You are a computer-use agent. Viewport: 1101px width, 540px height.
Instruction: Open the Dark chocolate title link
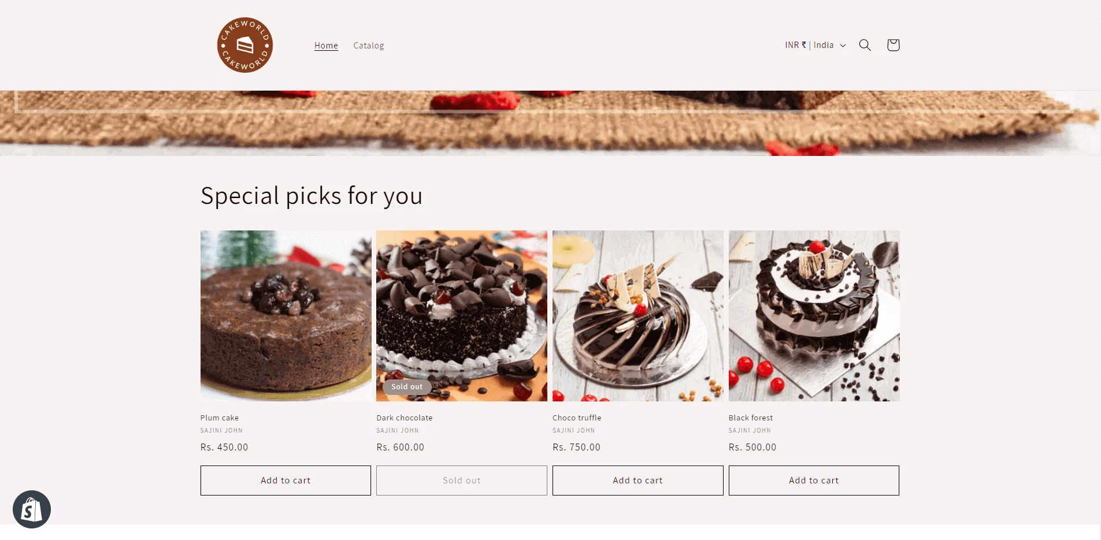(405, 418)
